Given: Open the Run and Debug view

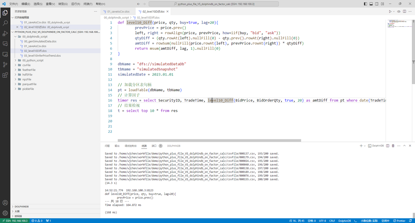Looking at the screenshot, I should tap(5, 33).
